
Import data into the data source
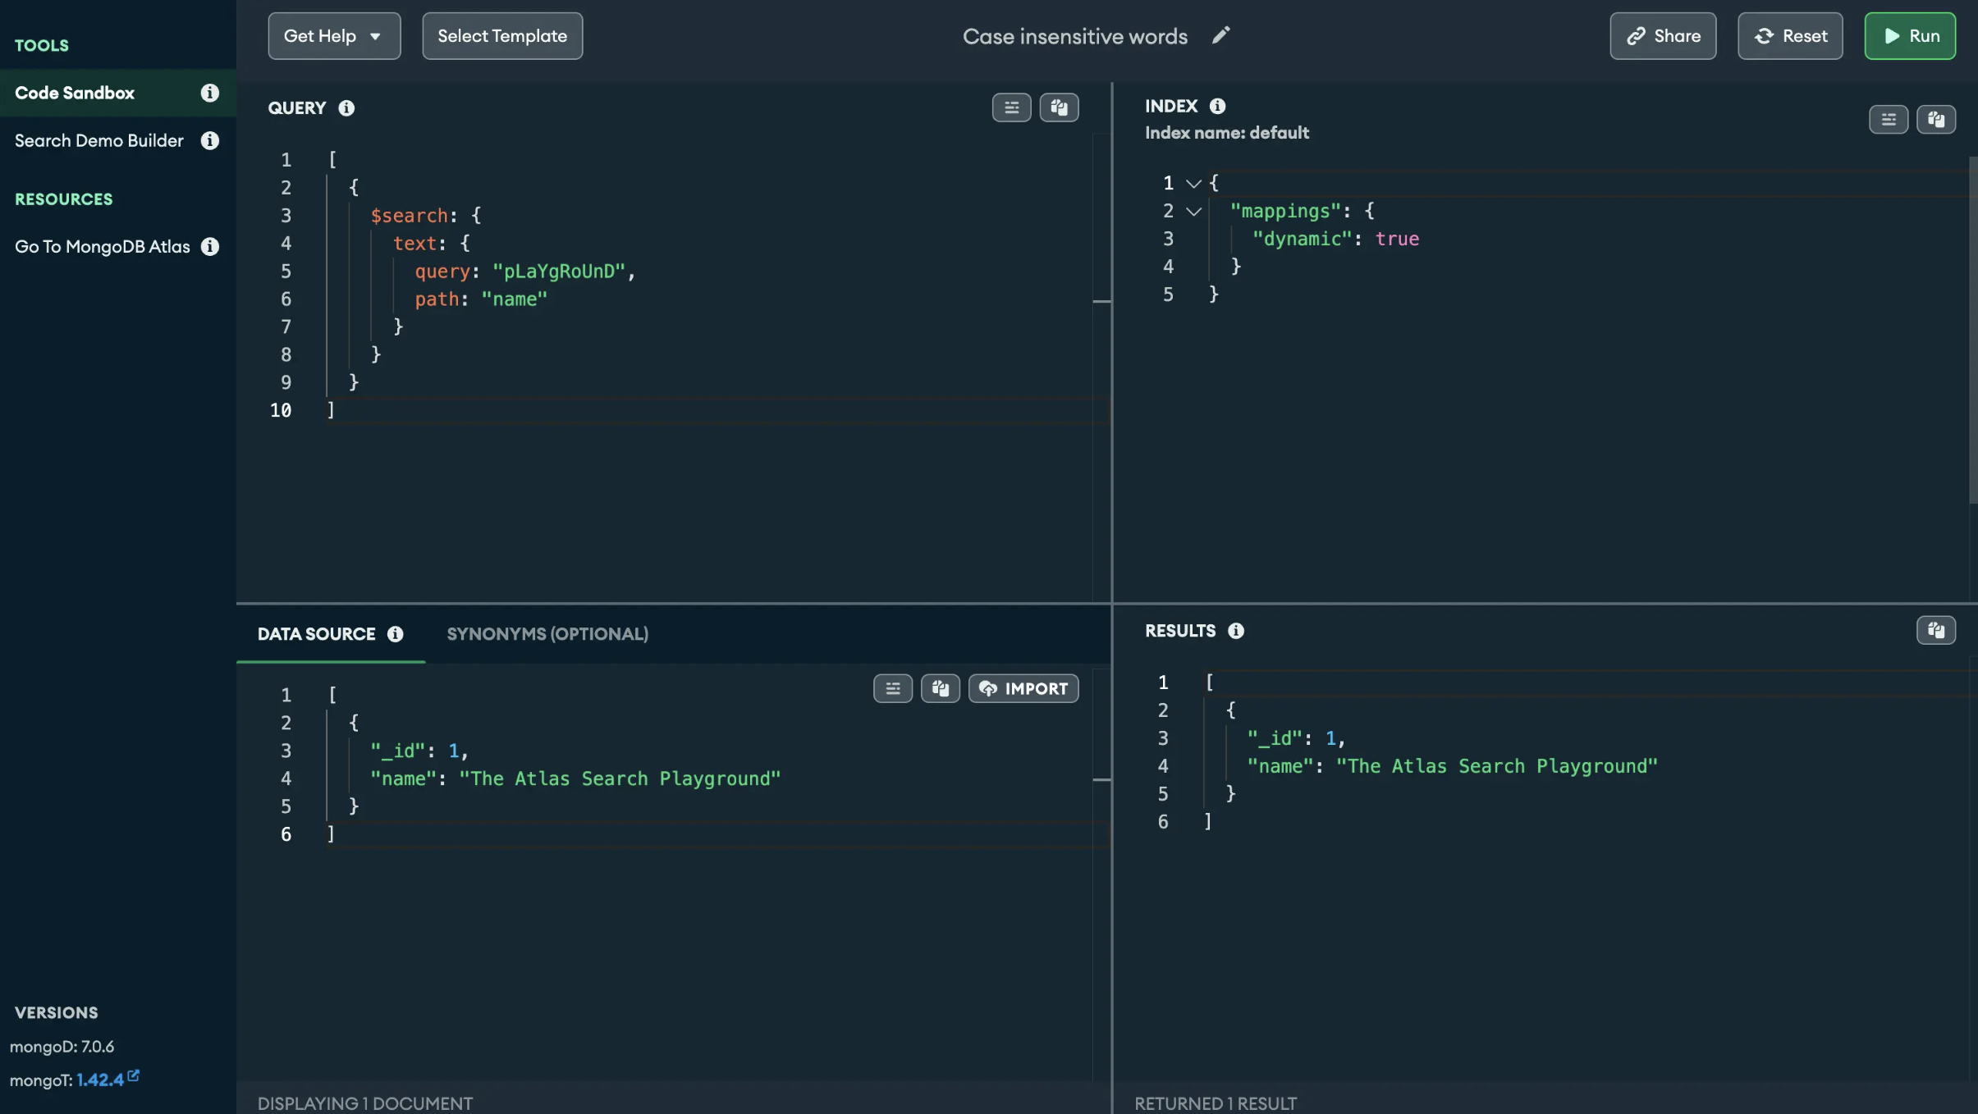pos(1023,688)
